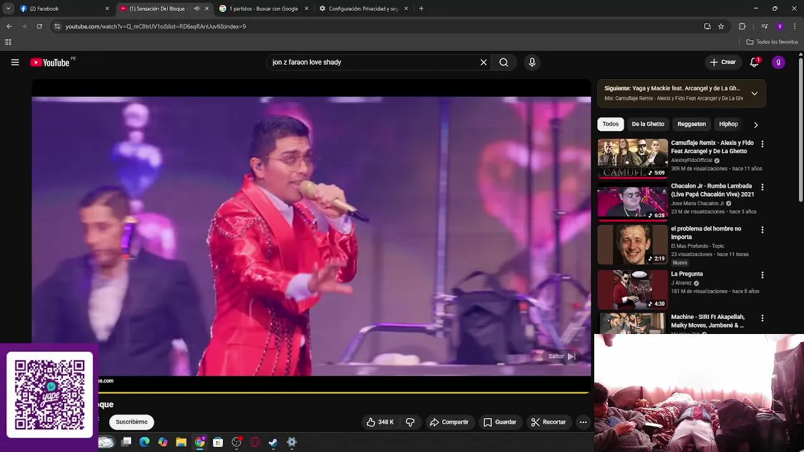Select the Reggaeton filter chip
This screenshot has height=452, width=804.
pos(692,124)
